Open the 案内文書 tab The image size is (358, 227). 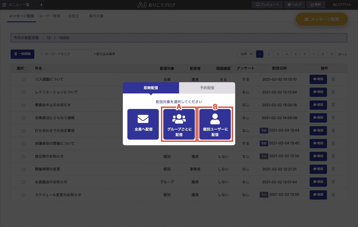(x=96, y=16)
